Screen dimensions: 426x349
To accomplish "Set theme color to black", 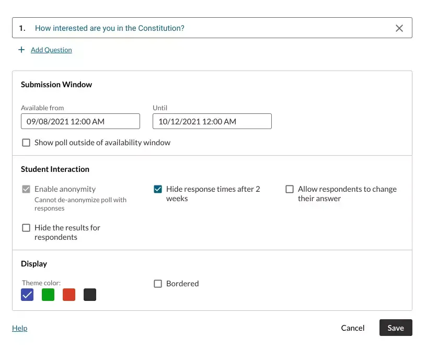I will (90, 295).
